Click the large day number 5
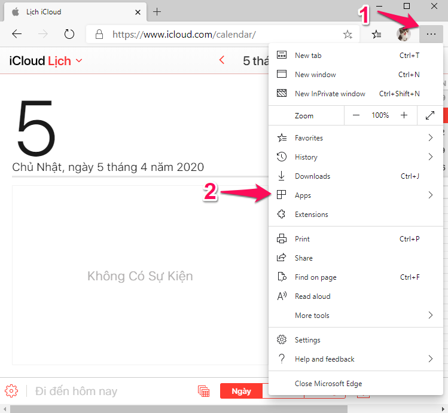Image resolution: width=448 pixels, height=413 pixels. (36, 128)
